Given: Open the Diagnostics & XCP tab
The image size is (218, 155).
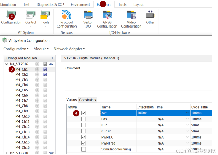Looking at the screenshot, I should pos(50,5).
